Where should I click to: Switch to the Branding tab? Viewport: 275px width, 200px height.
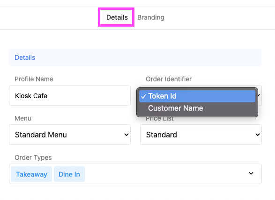click(x=151, y=17)
